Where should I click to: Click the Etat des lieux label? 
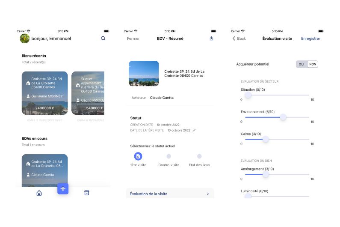click(199, 165)
